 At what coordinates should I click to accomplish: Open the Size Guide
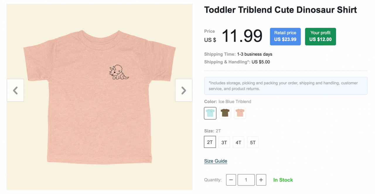coord(216,161)
